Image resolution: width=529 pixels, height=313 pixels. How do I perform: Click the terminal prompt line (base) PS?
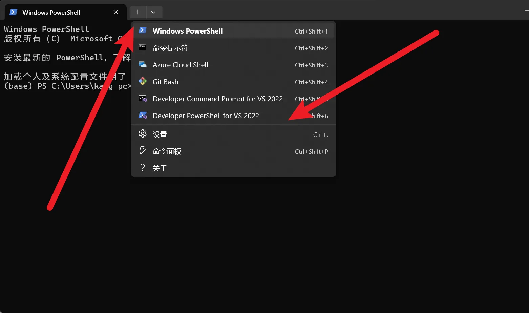[67, 86]
